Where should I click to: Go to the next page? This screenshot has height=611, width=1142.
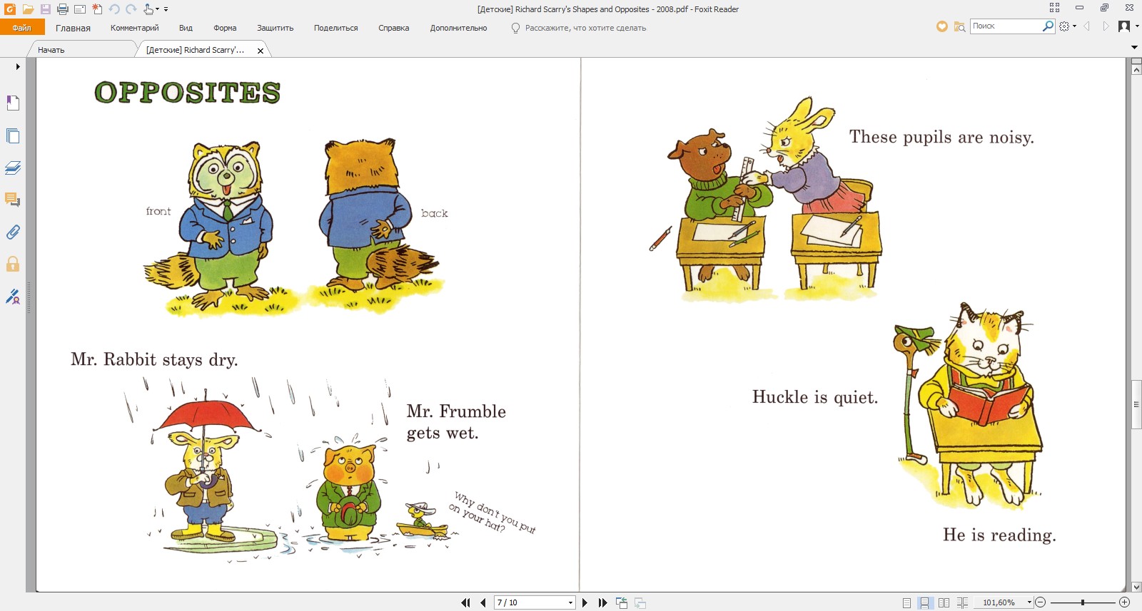(585, 602)
